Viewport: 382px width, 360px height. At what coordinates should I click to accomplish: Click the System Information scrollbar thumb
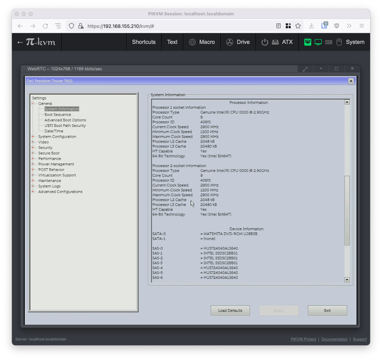347,210
